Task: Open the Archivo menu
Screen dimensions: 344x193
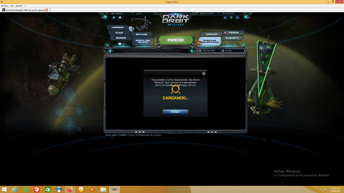Action: [5, 6]
